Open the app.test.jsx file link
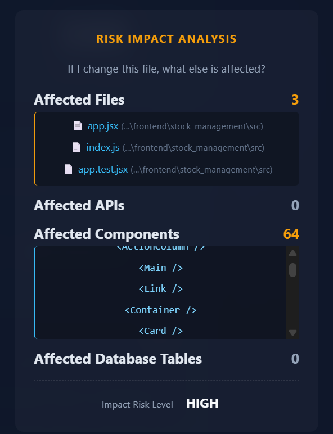333x434 pixels. coord(103,169)
